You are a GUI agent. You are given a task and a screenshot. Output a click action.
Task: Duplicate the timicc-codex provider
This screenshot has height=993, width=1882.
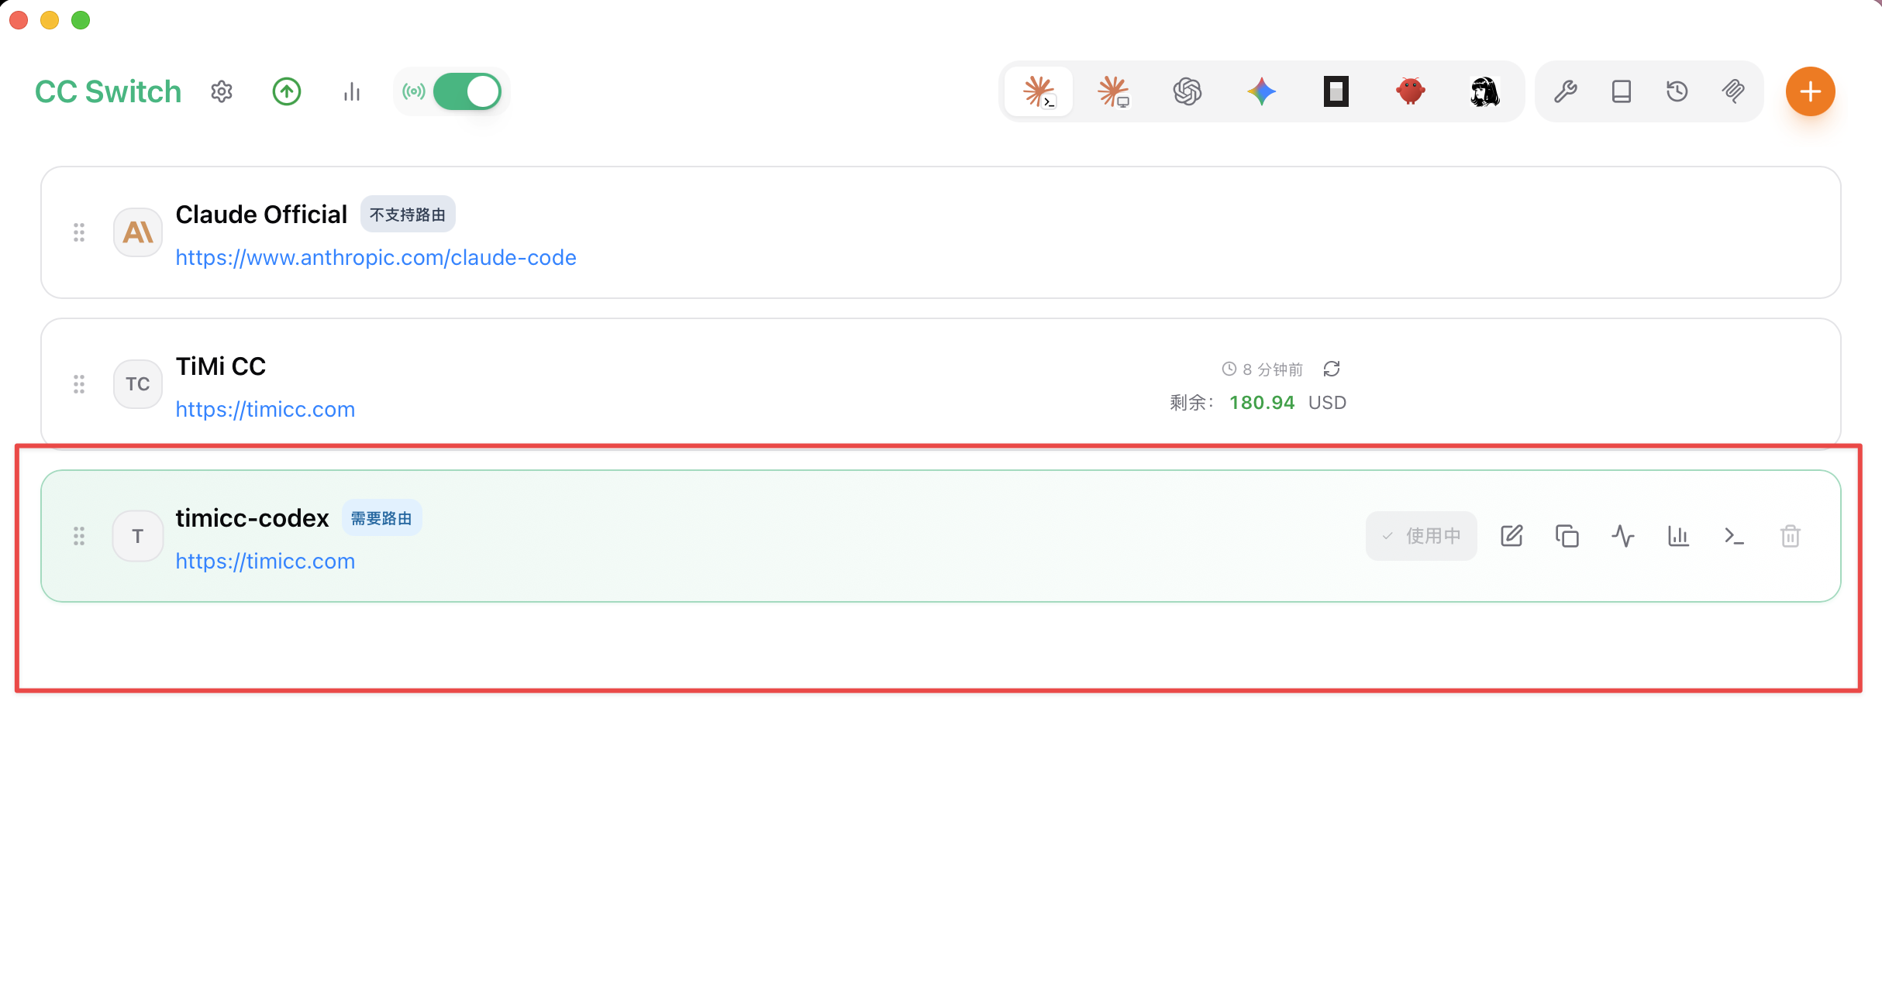(1567, 536)
